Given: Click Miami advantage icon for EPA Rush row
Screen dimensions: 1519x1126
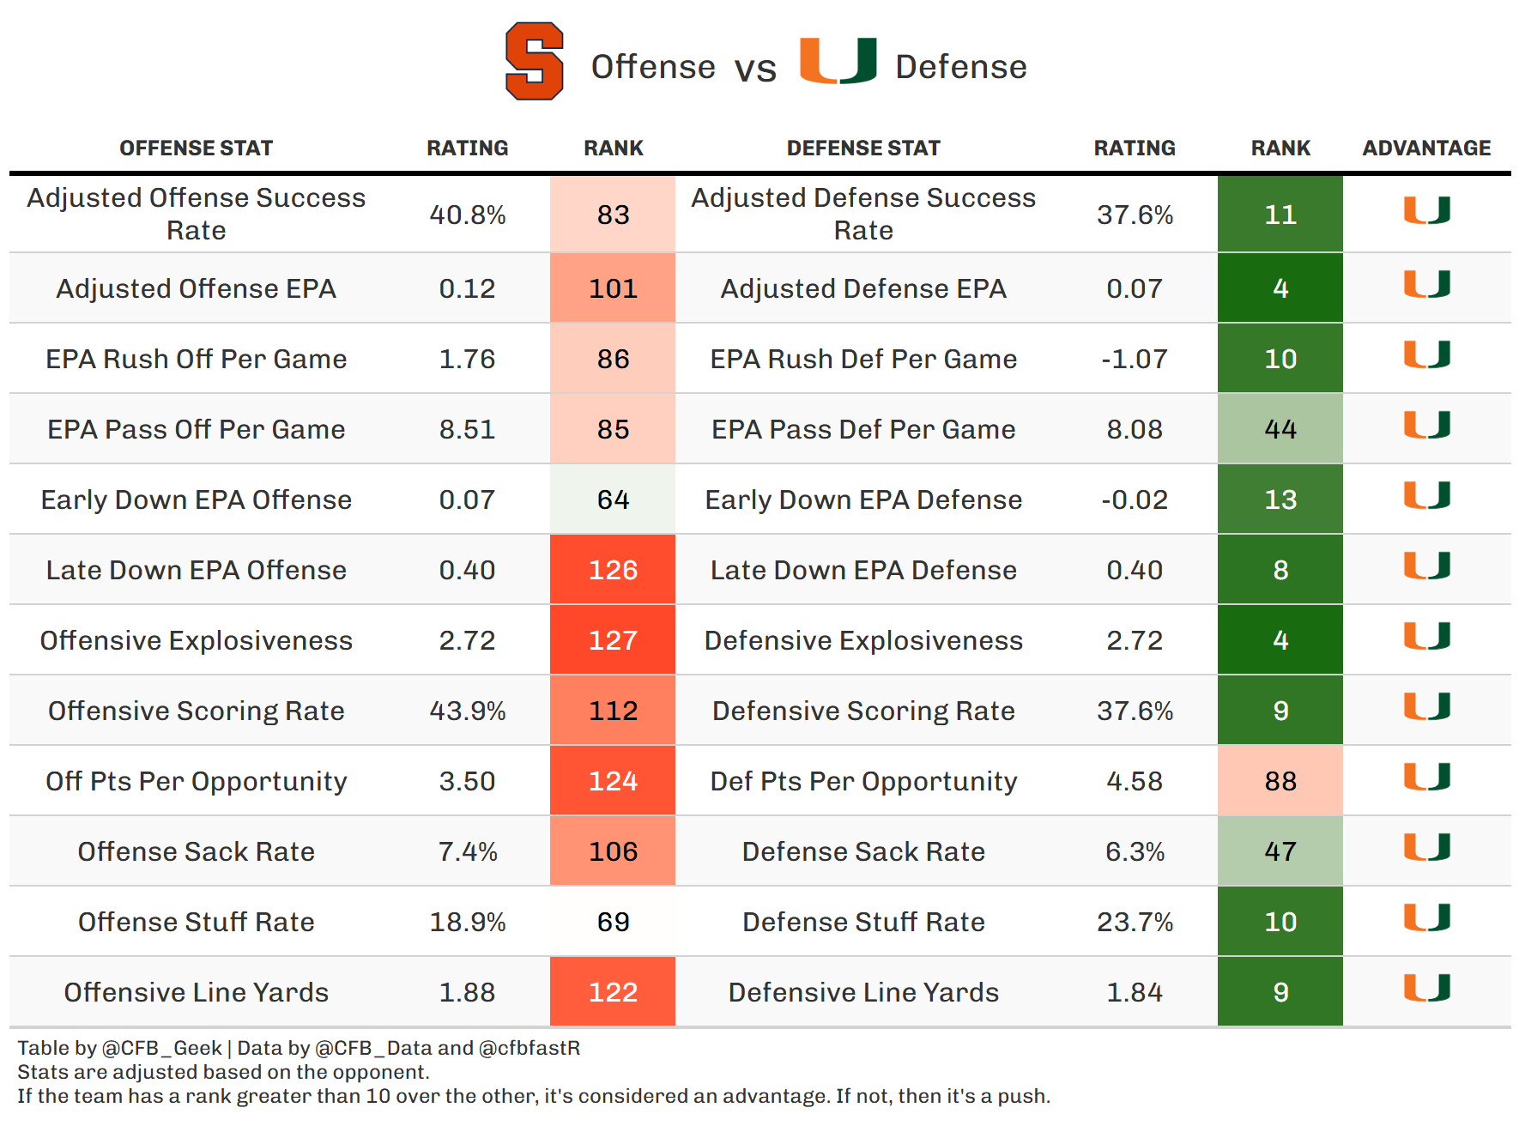Looking at the screenshot, I should [1426, 354].
